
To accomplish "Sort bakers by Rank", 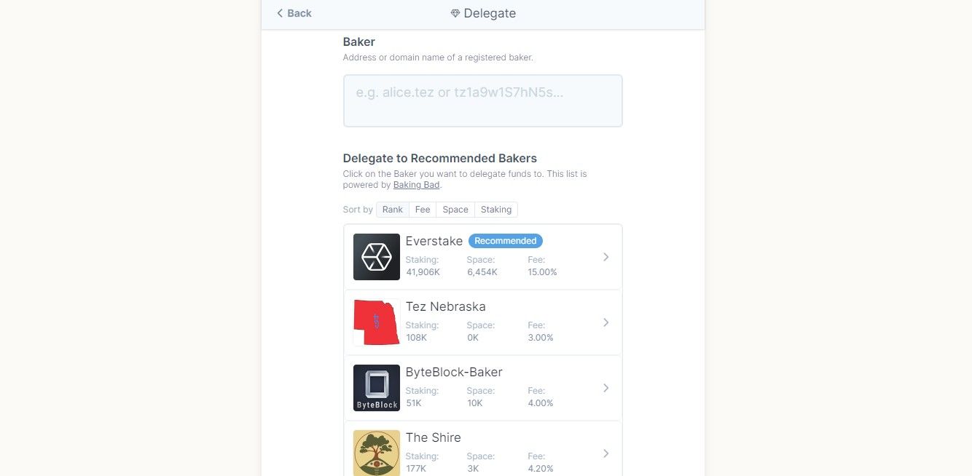I will click(x=393, y=210).
